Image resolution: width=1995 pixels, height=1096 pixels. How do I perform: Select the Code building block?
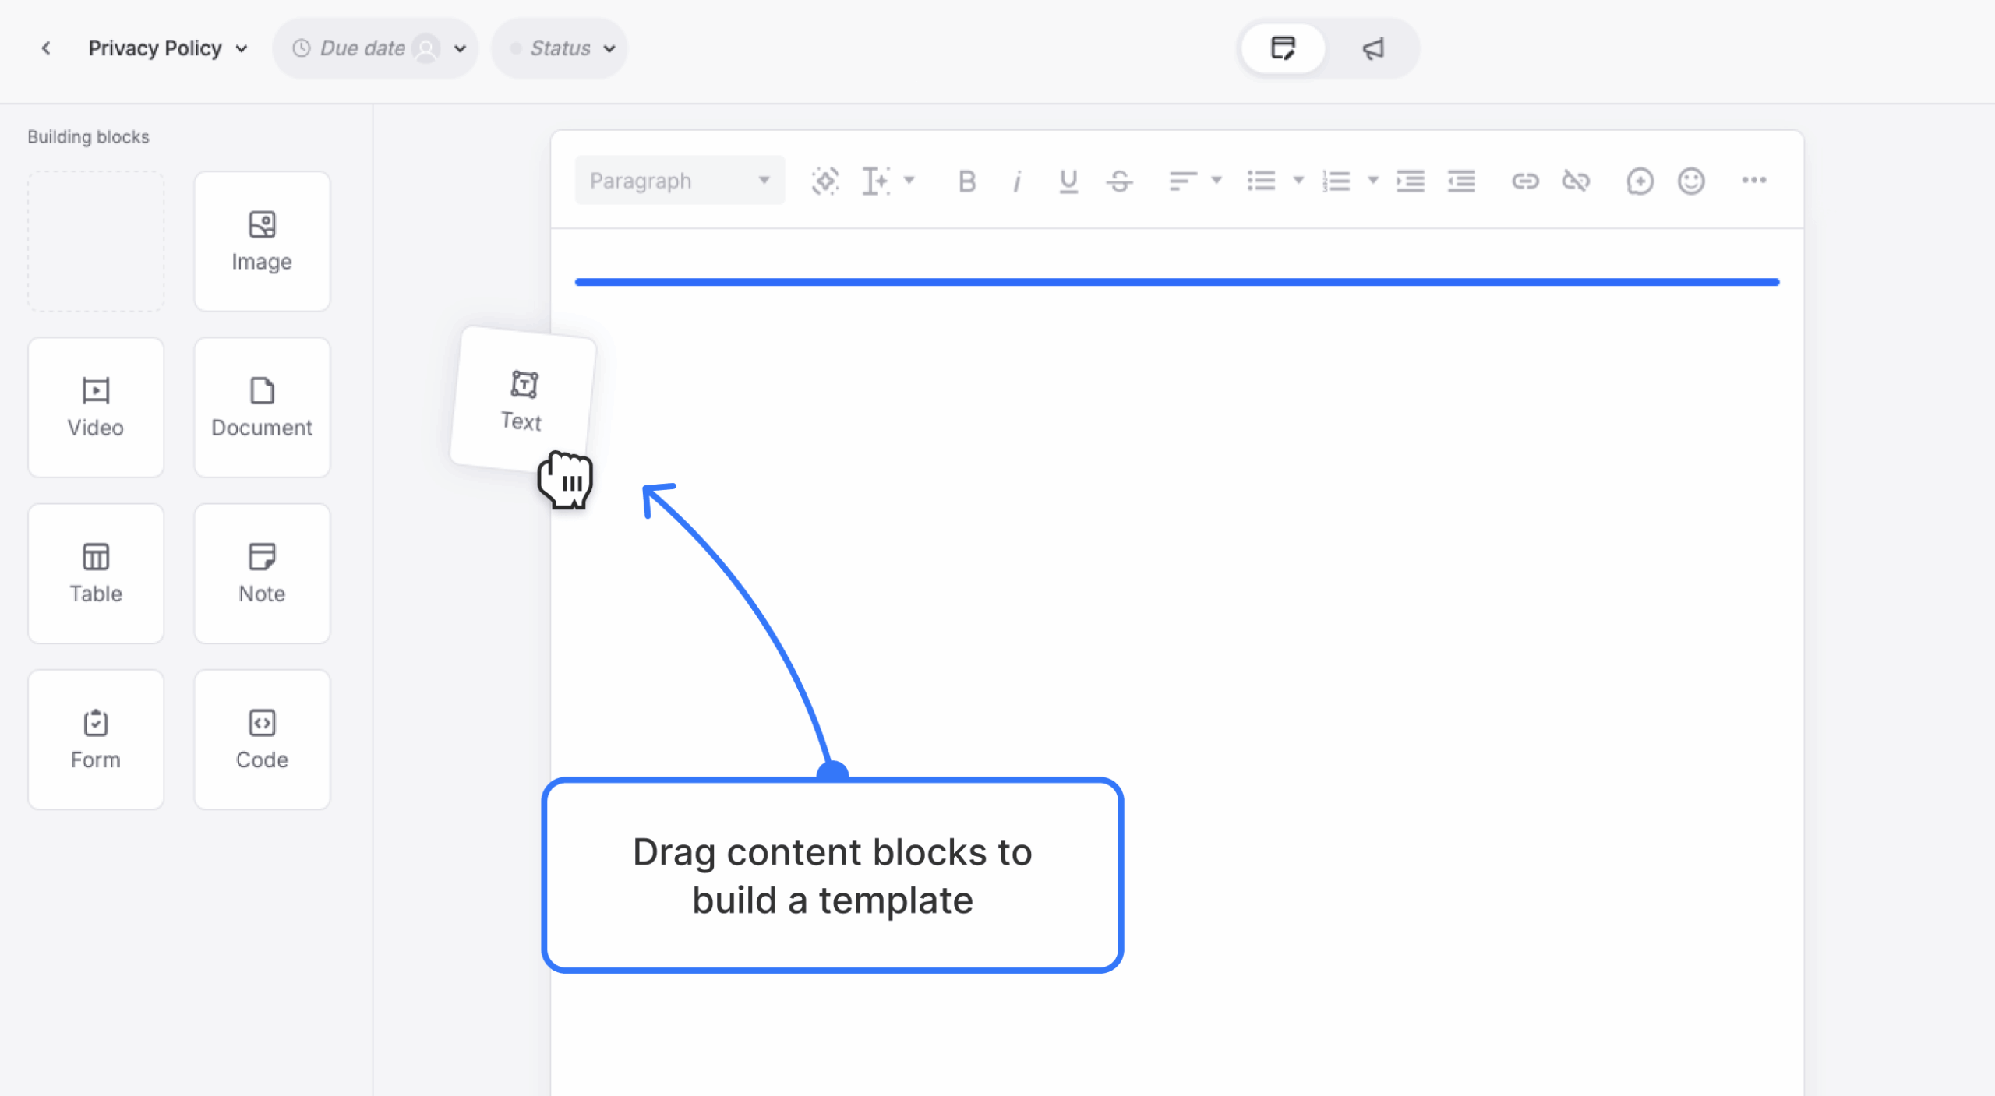(262, 739)
